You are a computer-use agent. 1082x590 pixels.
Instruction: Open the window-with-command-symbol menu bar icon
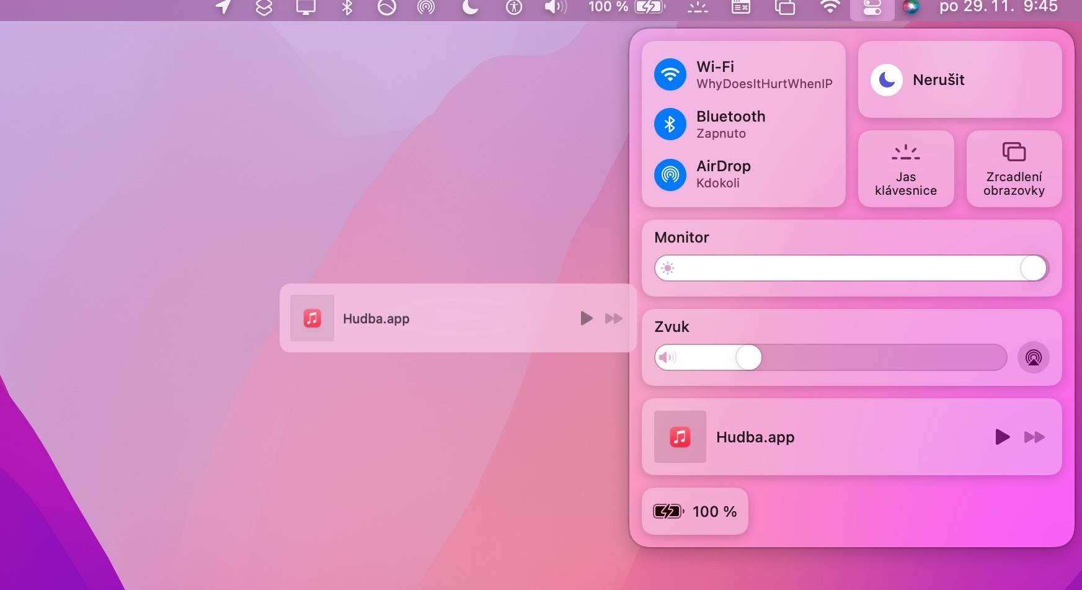click(x=741, y=7)
